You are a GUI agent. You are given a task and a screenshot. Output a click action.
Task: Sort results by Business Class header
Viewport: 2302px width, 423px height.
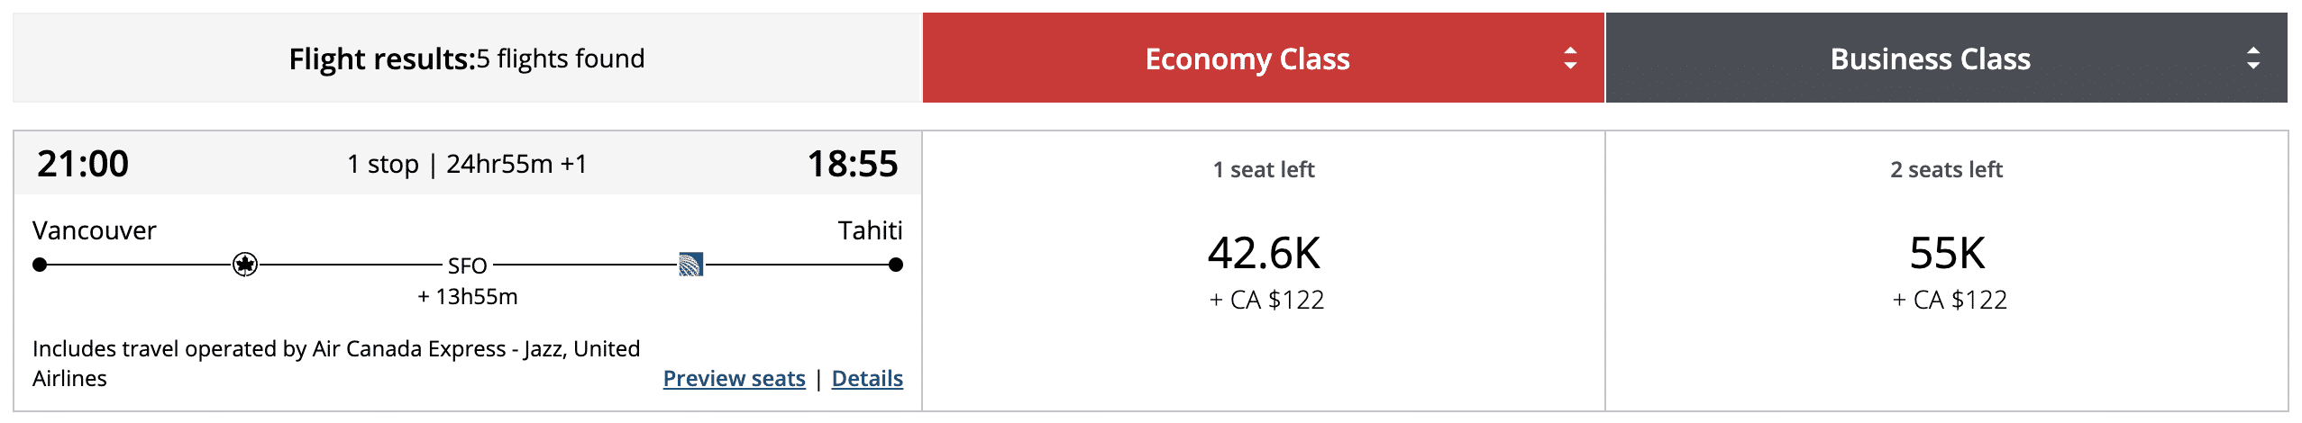coord(1930,58)
